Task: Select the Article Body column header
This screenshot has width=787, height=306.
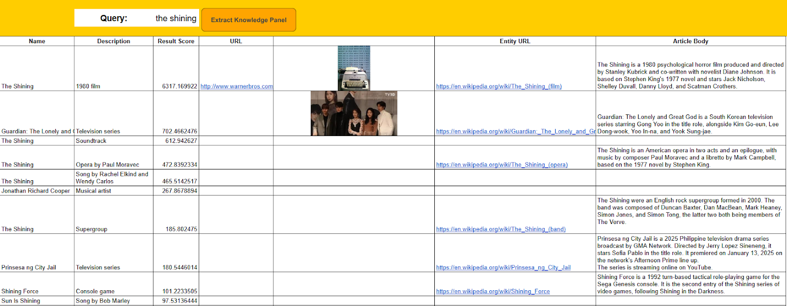Action: tap(691, 41)
